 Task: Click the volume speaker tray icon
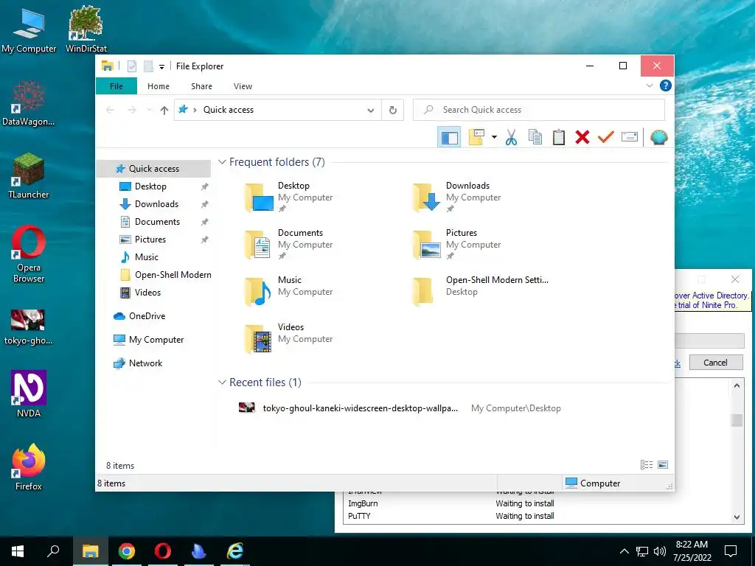(660, 551)
